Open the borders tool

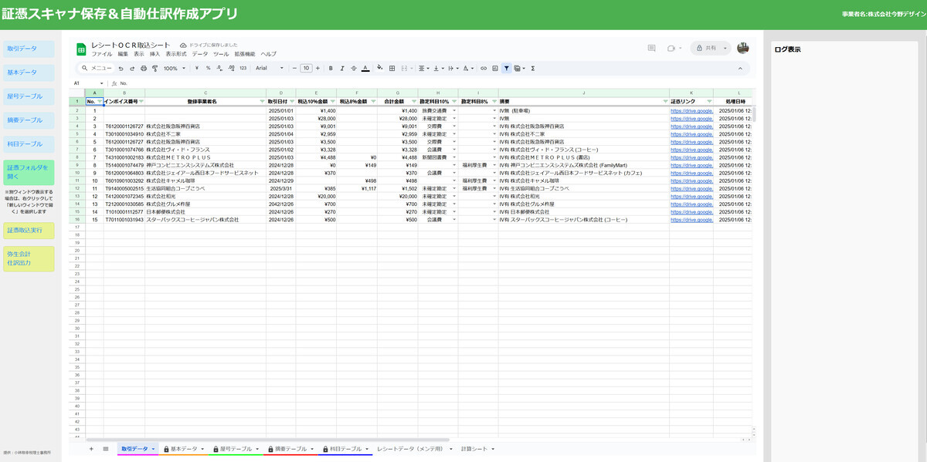point(392,68)
